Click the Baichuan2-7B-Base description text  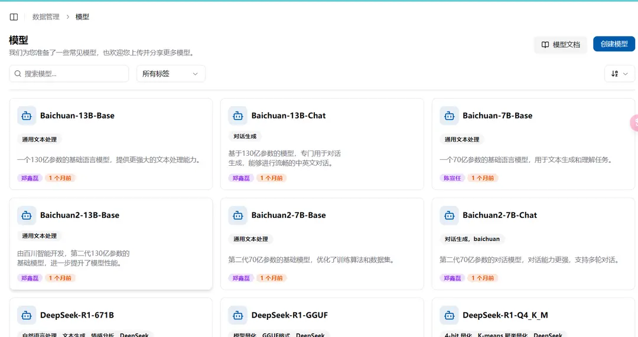312,260
